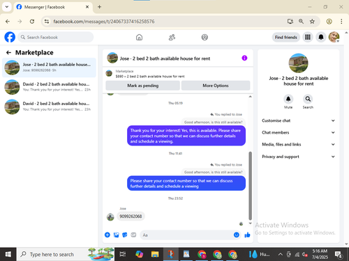The image size is (349, 261).
Task: Reload the page in browser toolbar
Action: pyautogui.click(x=32, y=22)
